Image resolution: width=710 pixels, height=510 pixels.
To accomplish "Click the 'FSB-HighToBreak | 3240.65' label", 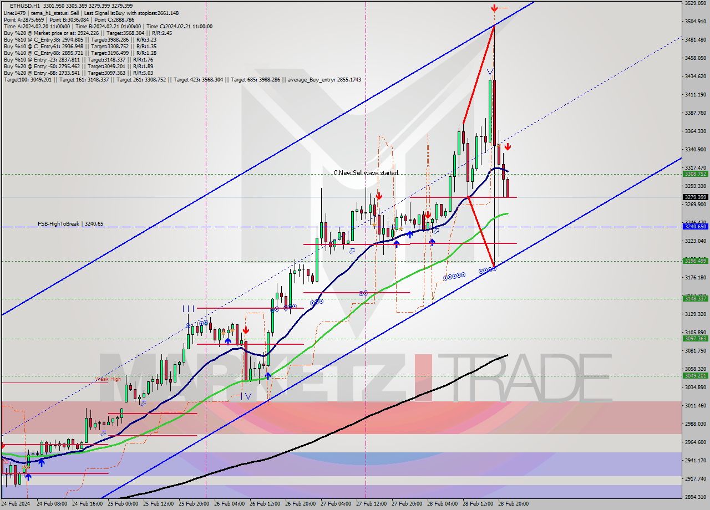I will coord(70,224).
